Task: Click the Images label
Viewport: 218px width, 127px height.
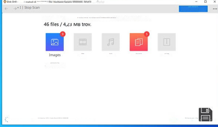Action: (54, 55)
